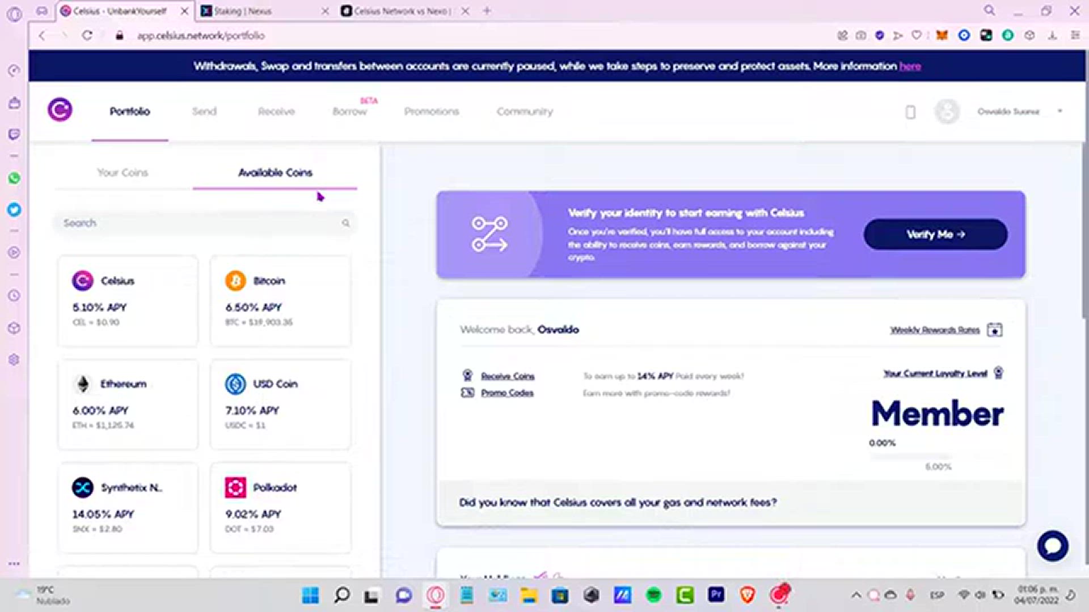
Task: Select the USD Coin card
Action: click(281, 404)
